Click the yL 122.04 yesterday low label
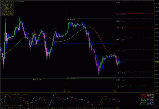Screen dimensions: 159x109 71,79
